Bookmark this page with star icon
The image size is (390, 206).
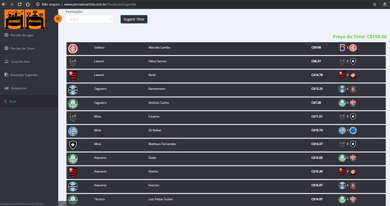375,5
